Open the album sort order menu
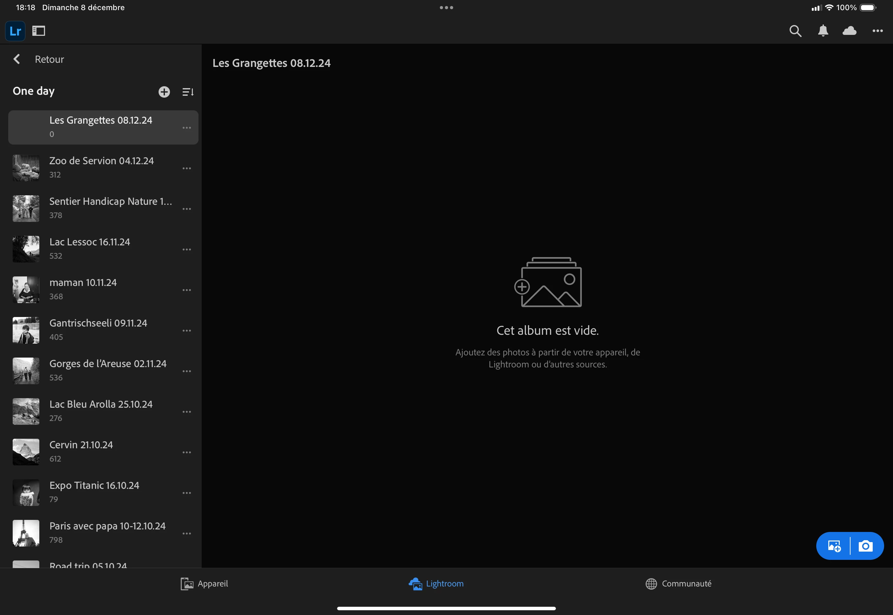 point(188,92)
